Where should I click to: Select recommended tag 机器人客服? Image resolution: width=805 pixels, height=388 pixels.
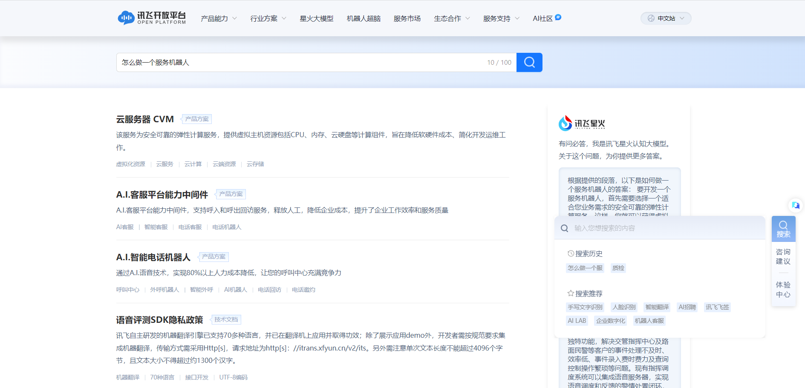pyautogui.click(x=649, y=321)
